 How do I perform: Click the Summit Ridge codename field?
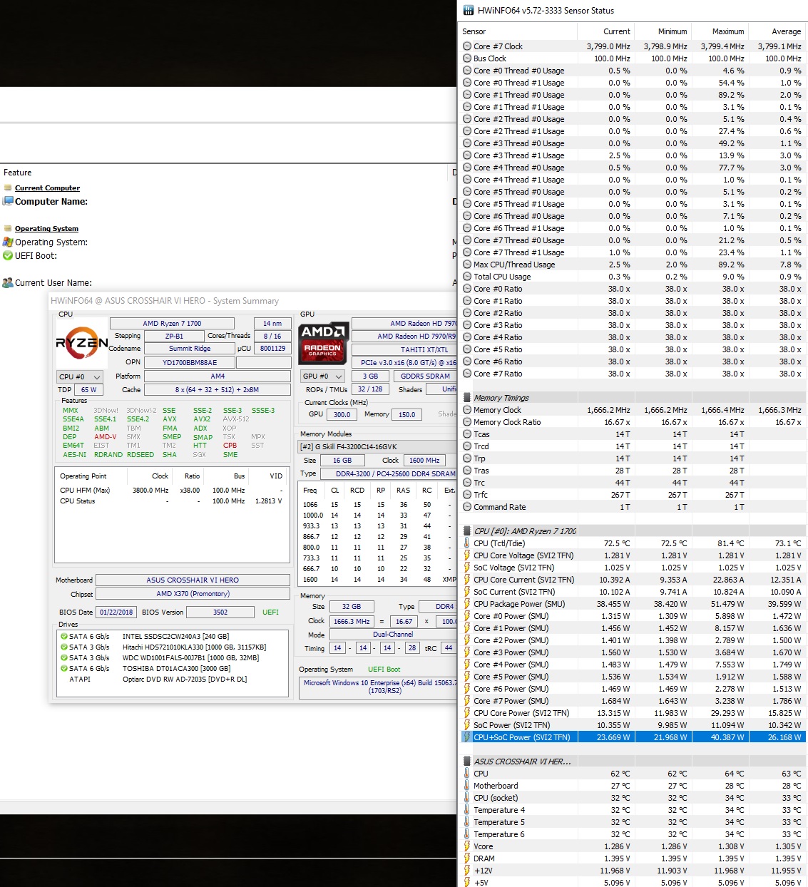[190, 349]
